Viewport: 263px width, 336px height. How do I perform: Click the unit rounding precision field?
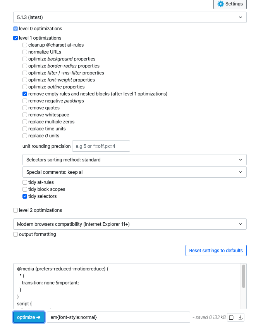(x=100, y=146)
